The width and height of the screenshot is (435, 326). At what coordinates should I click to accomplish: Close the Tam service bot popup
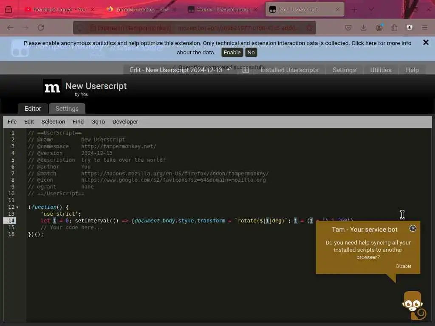pyautogui.click(x=413, y=228)
